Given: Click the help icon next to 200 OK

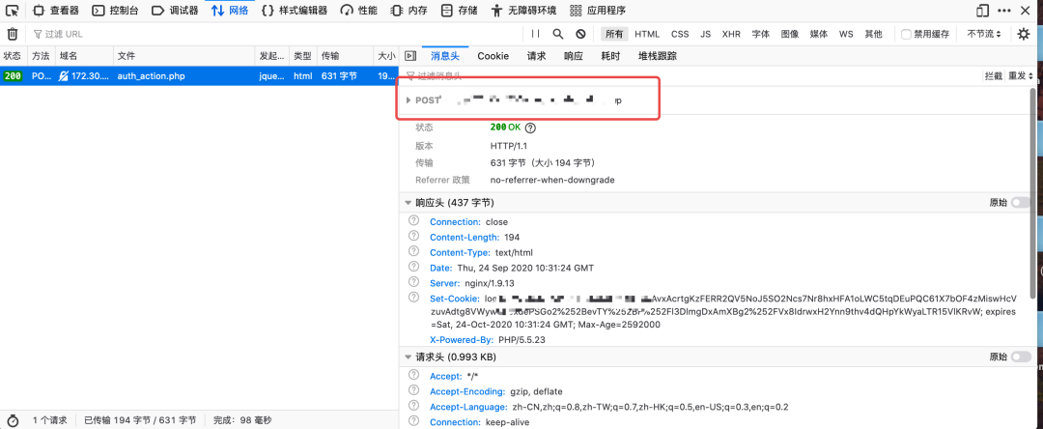Looking at the screenshot, I should click(x=530, y=128).
